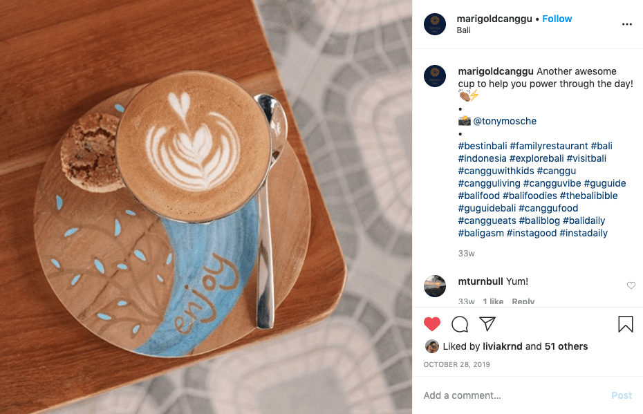This screenshot has height=414, width=643.
Task: Click the Post comment button
Action: [x=622, y=395]
